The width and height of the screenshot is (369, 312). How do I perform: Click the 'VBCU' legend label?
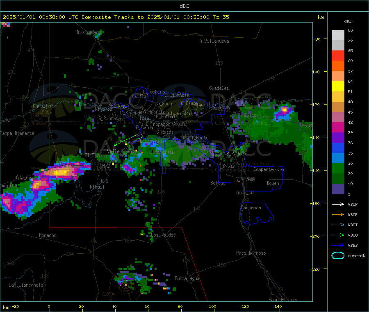[353, 235]
